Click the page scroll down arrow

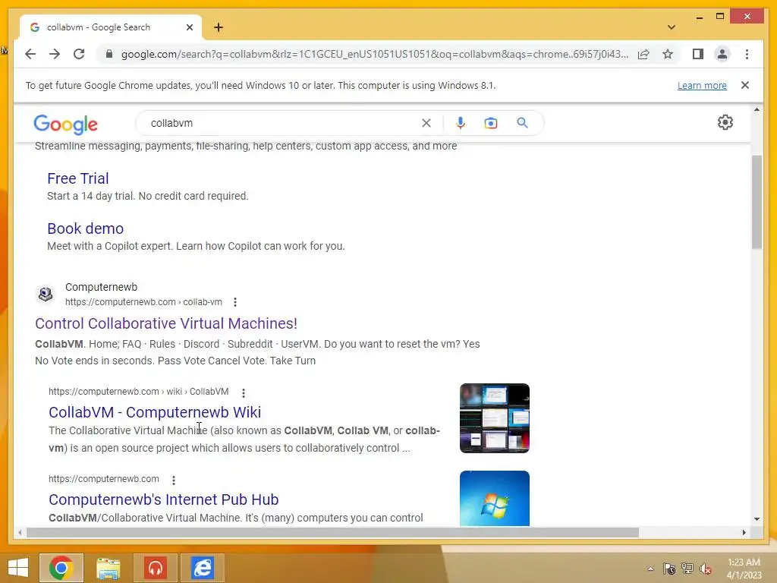(757, 519)
